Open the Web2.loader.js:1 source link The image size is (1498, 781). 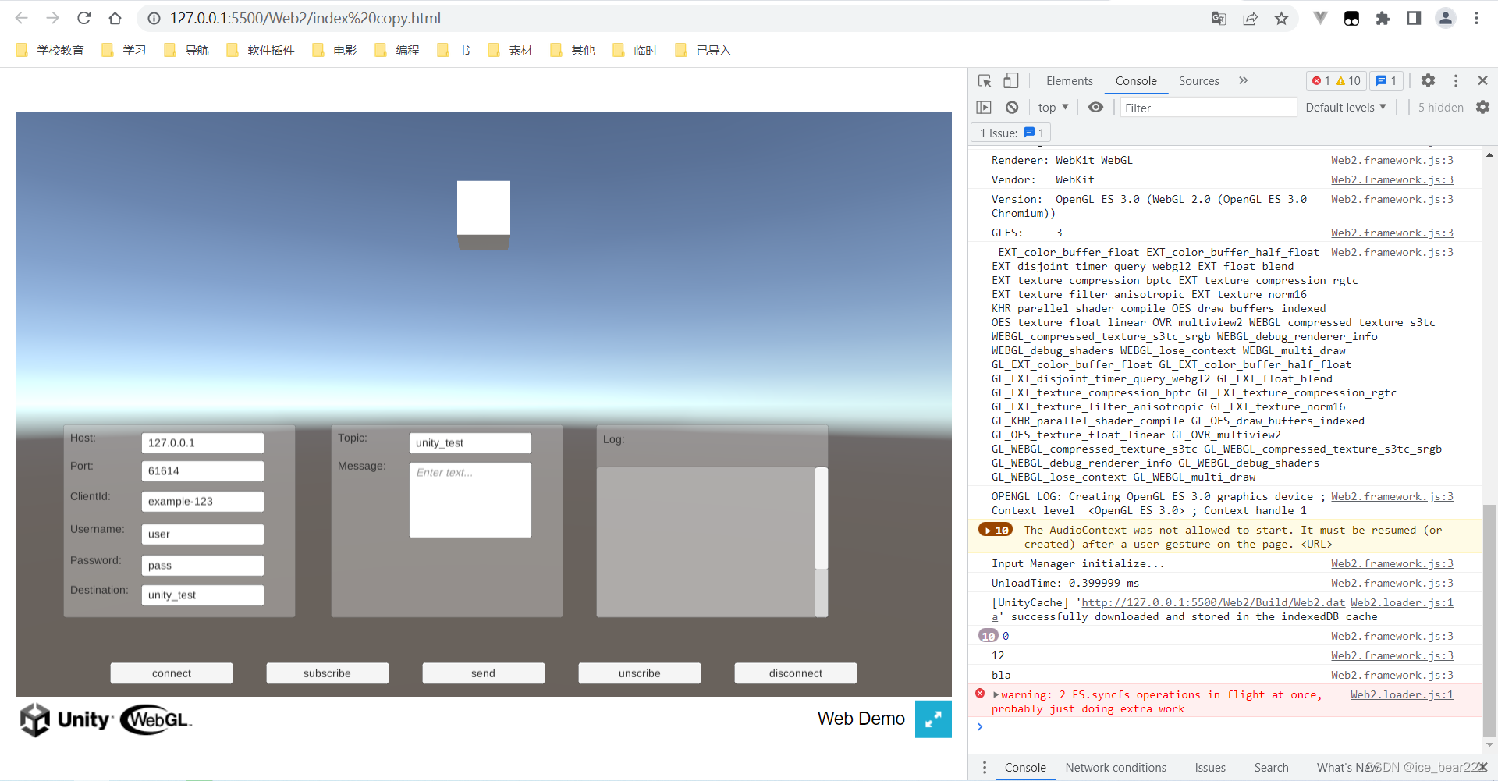coord(1401,694)
